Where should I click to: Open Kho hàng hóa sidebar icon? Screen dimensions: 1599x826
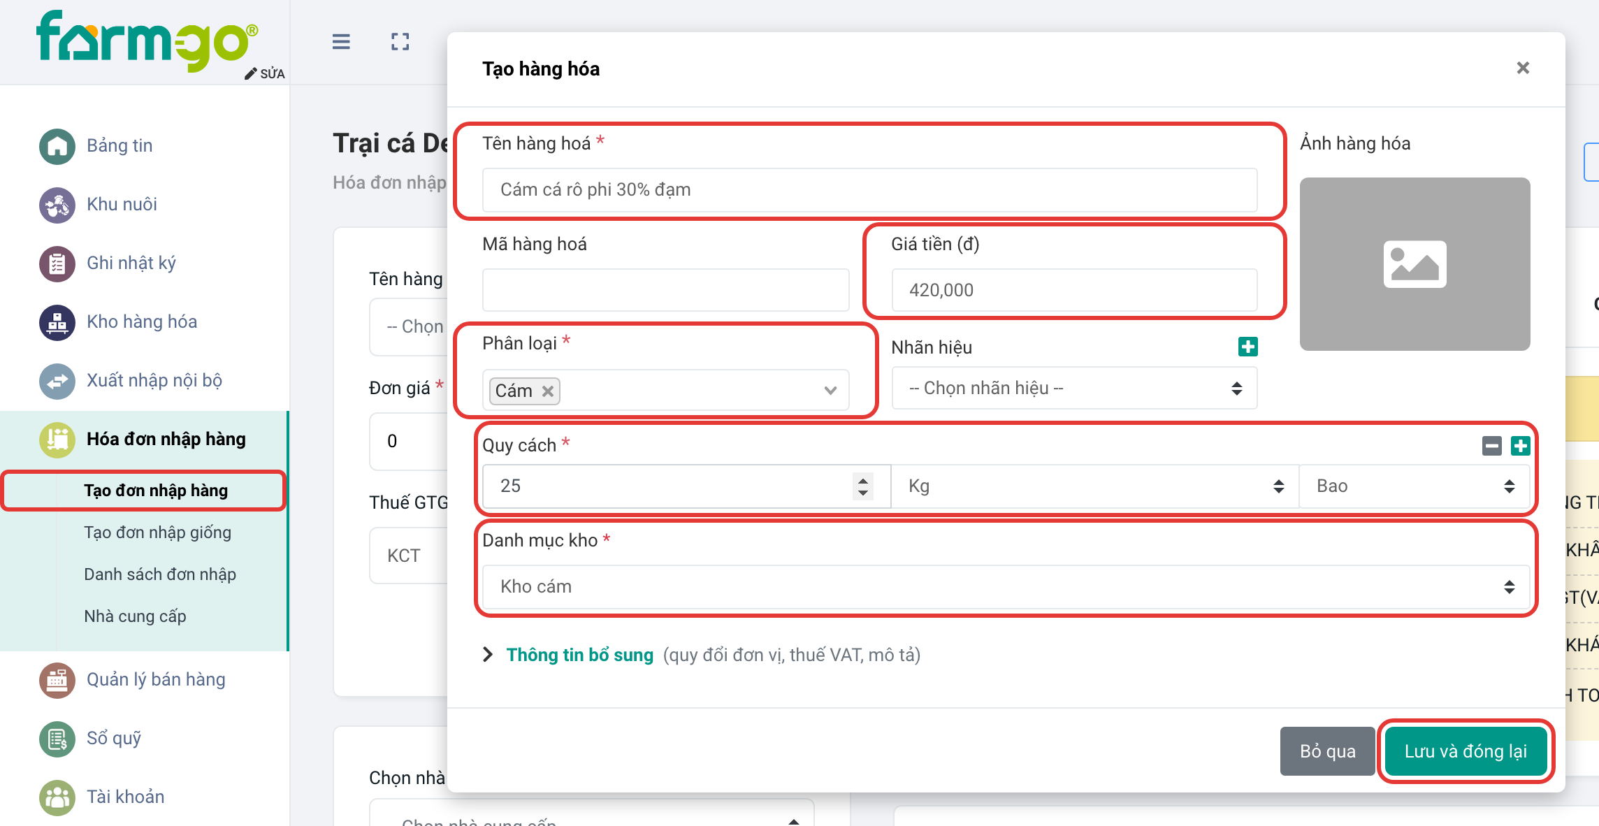57,322
